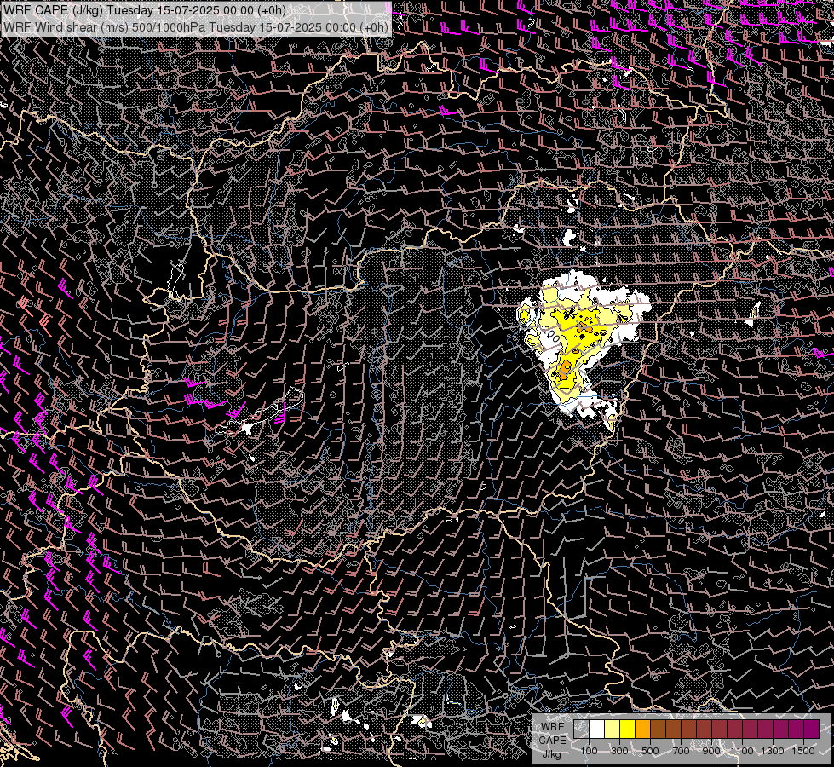Click legend value 700
Viewport: 834px width, 767px height.
[x=681, y=751]
